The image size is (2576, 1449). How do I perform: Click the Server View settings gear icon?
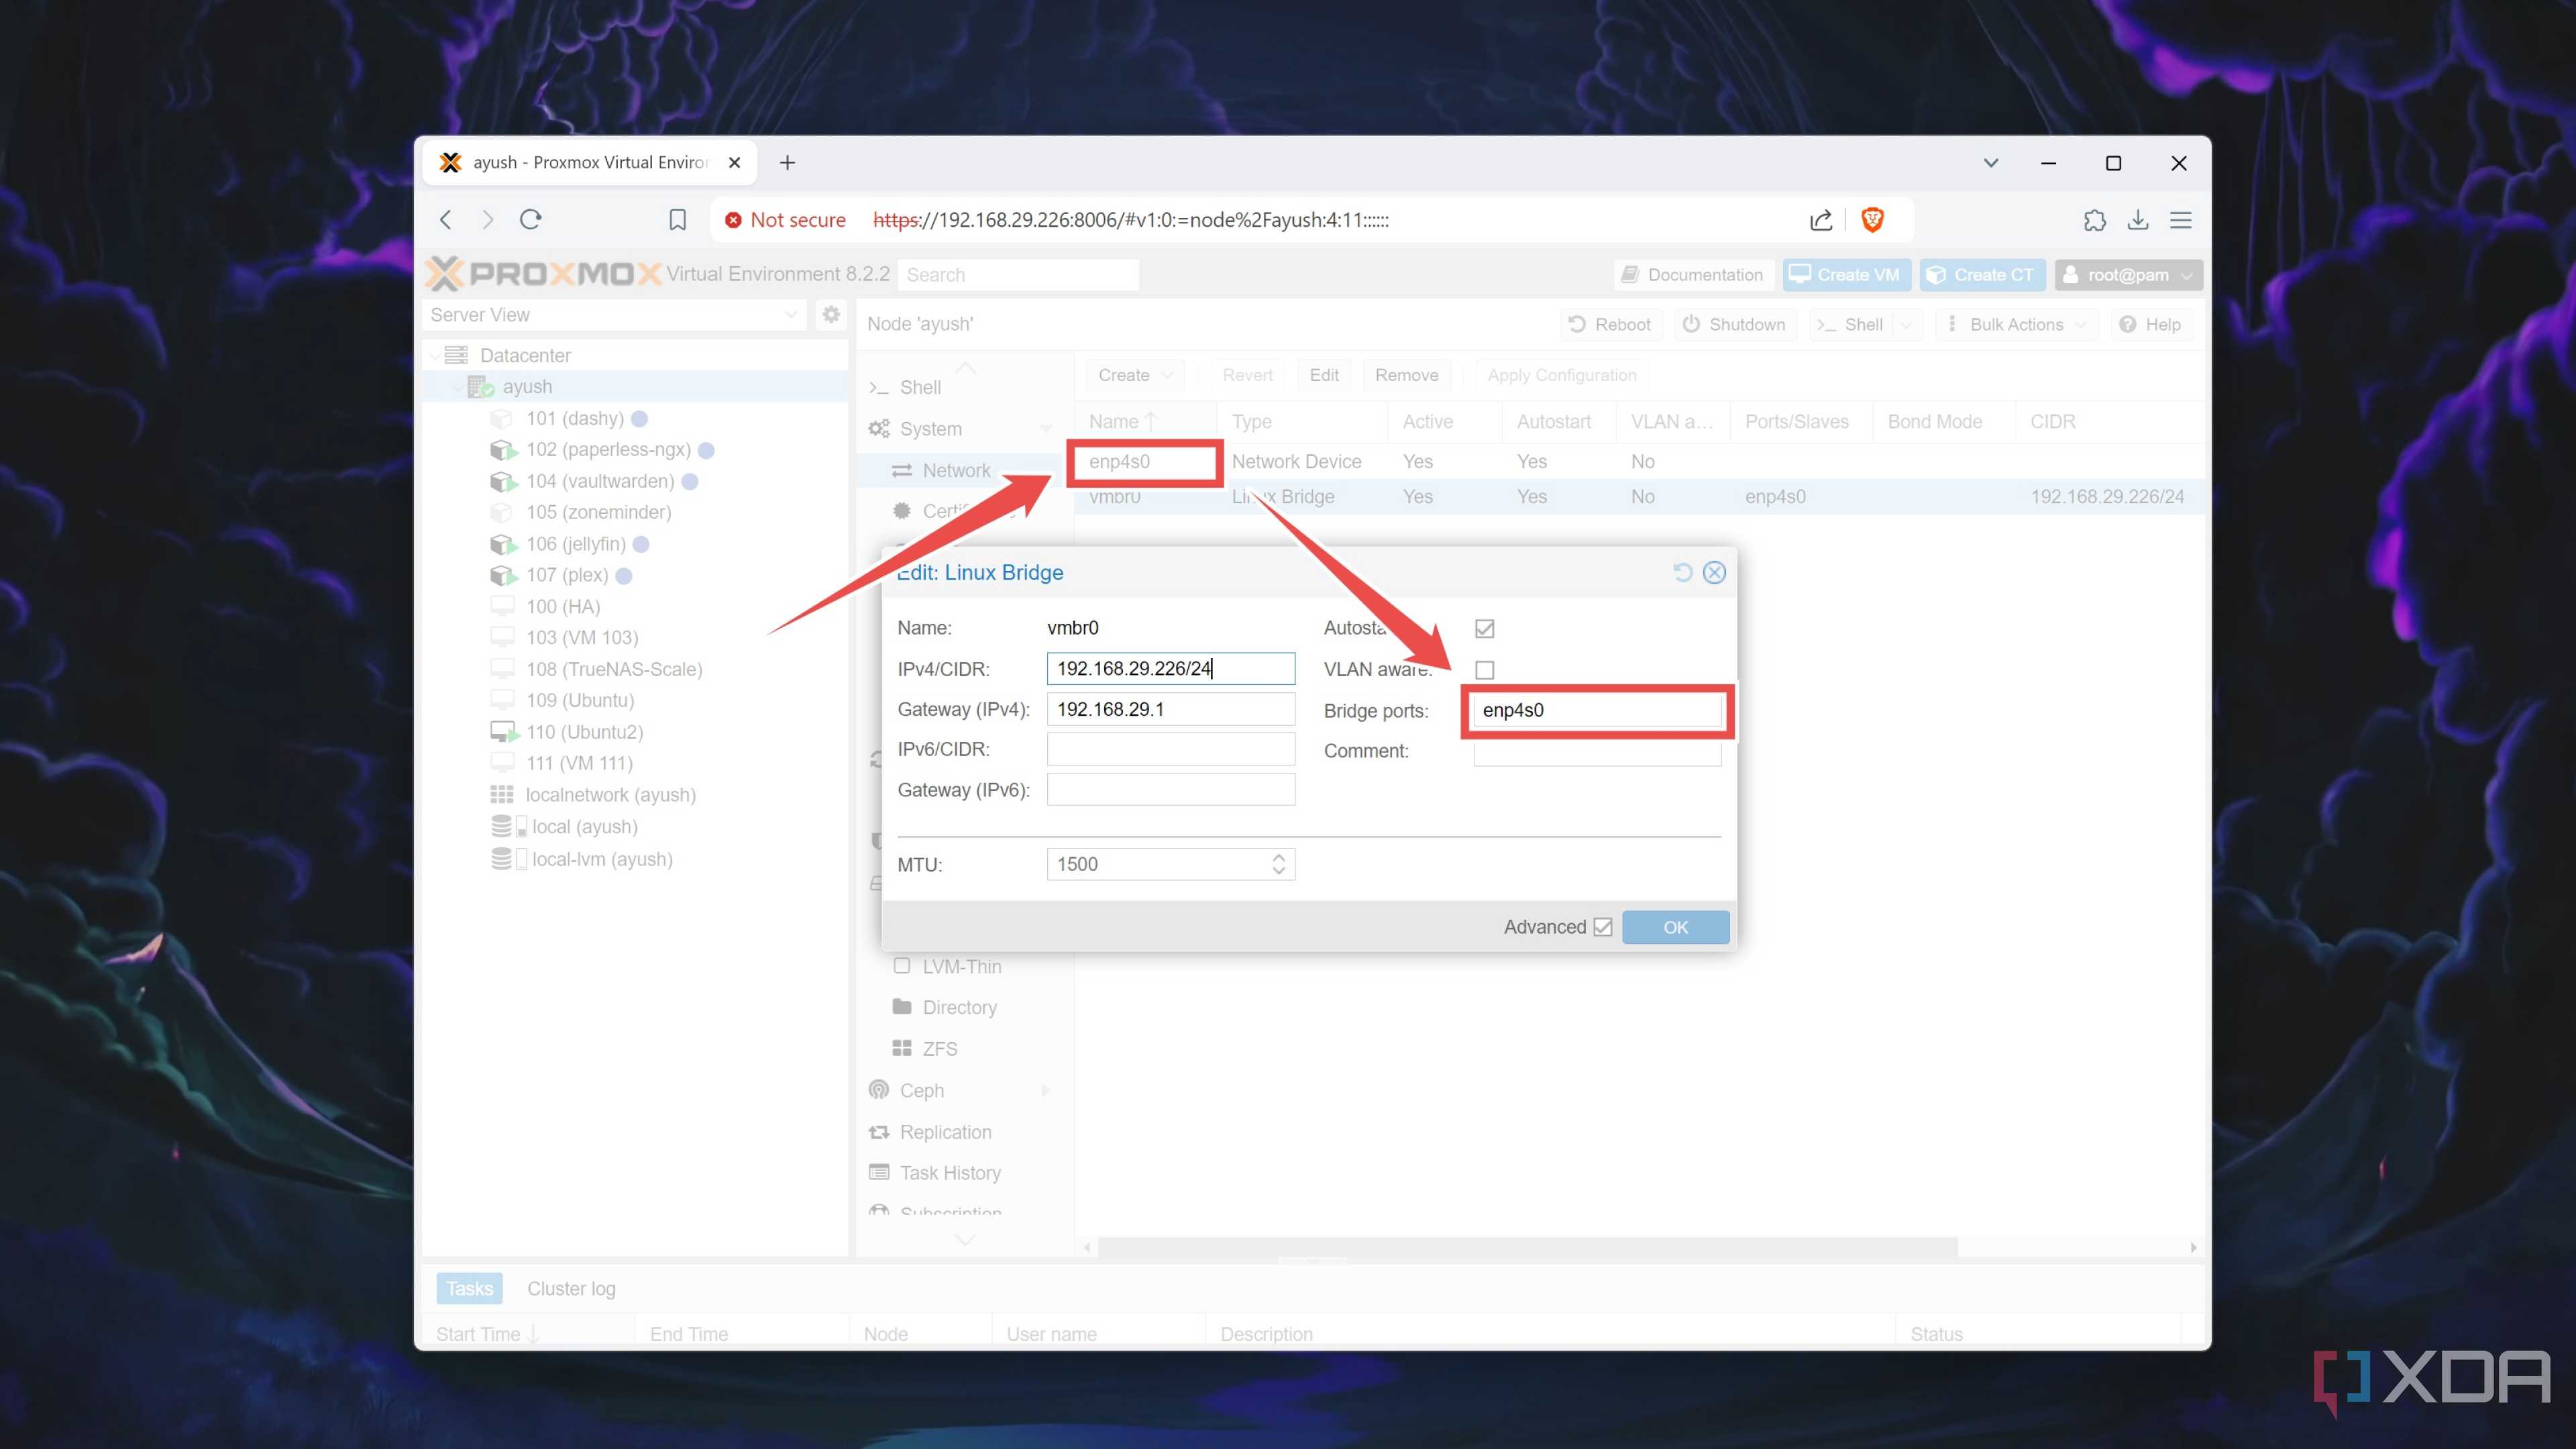pos(831,314)
